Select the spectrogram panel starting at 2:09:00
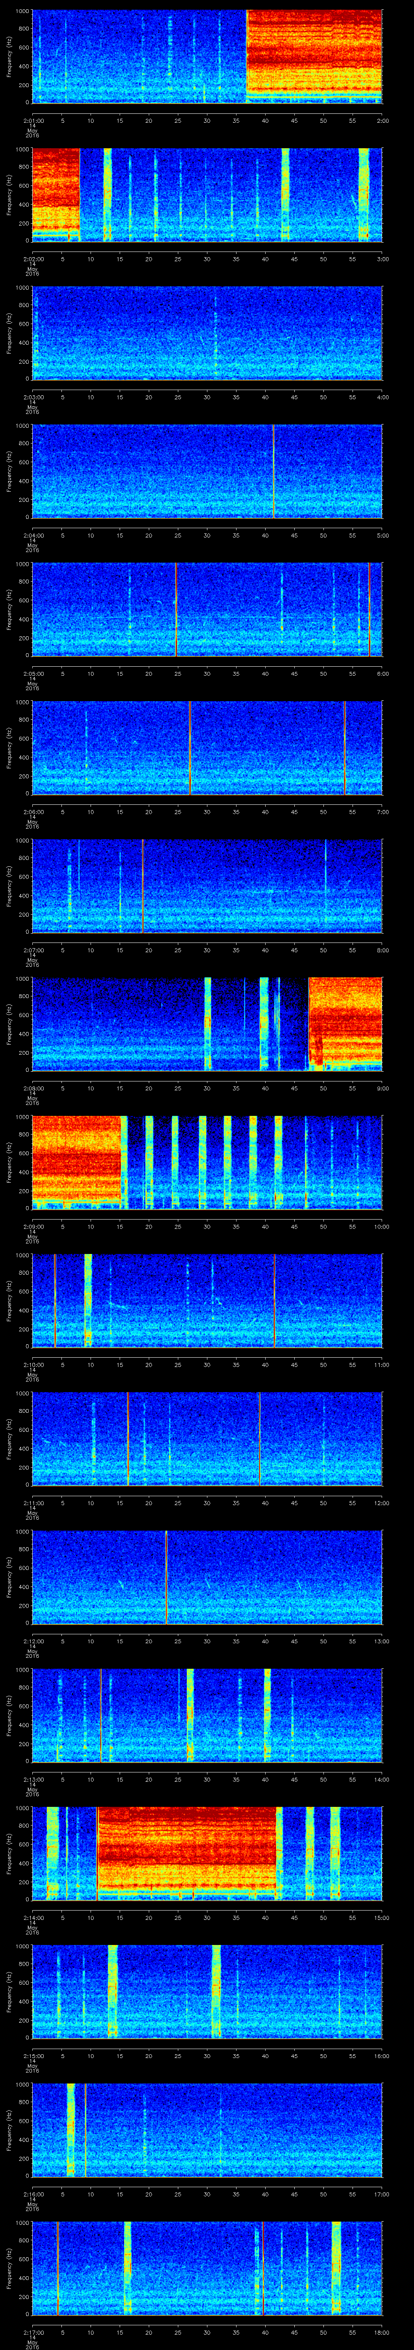This screenshot has width=414, height=2350. (x=207, y=1162)
